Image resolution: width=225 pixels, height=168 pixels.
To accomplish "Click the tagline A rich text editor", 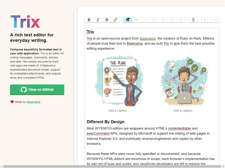I will tap(32, 38).
